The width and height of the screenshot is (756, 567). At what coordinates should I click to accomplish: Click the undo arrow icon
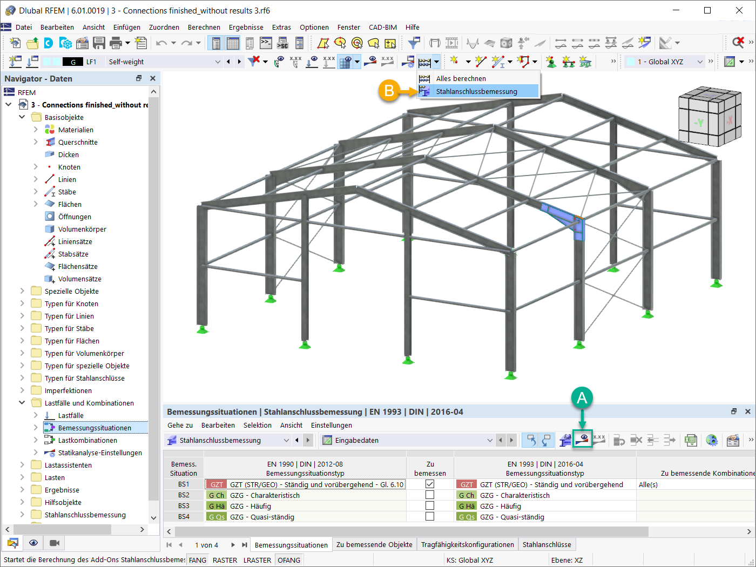161,43
